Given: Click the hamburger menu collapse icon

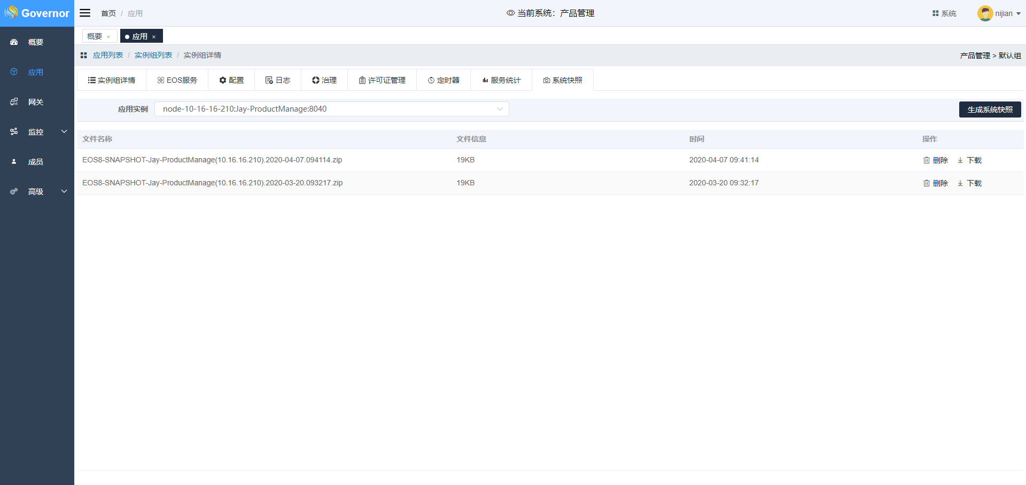Looking at the screenshot, I should point(85,13).
